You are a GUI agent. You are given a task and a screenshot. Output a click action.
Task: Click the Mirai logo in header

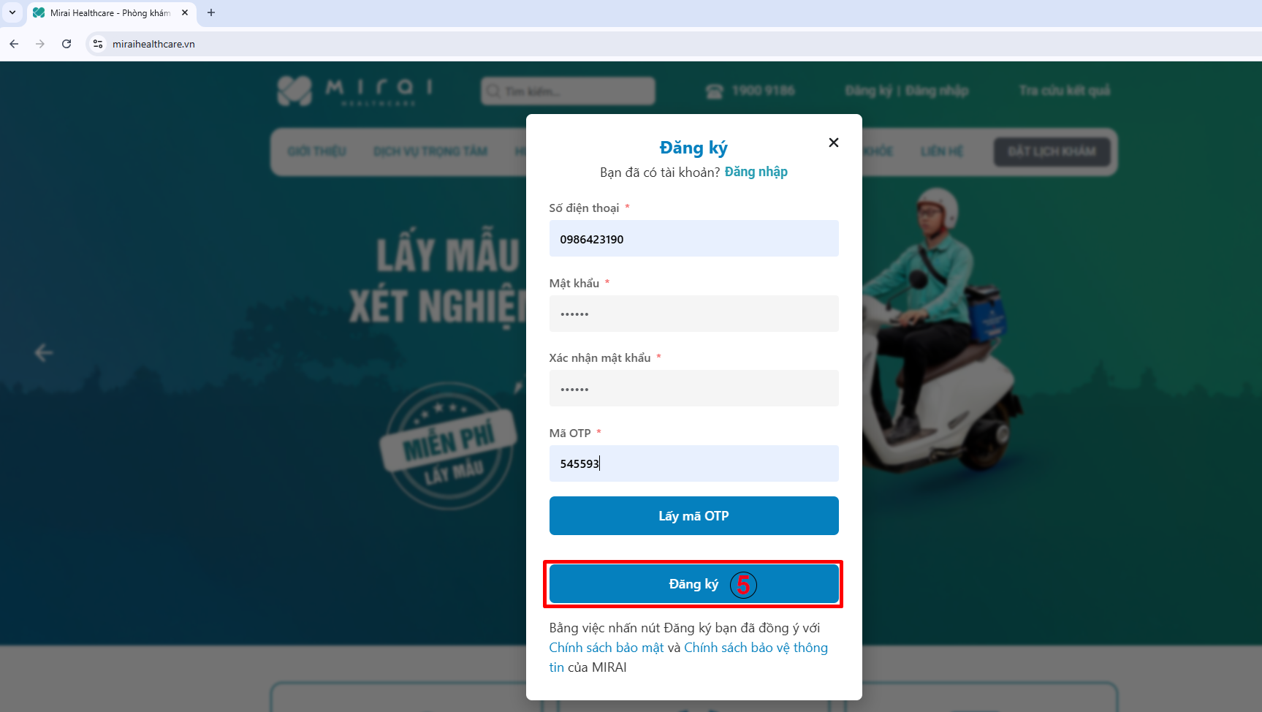point(355,91)
